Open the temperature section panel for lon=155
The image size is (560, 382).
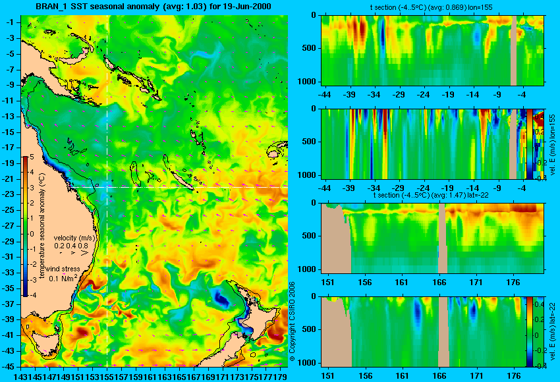(x=432, y=50)
